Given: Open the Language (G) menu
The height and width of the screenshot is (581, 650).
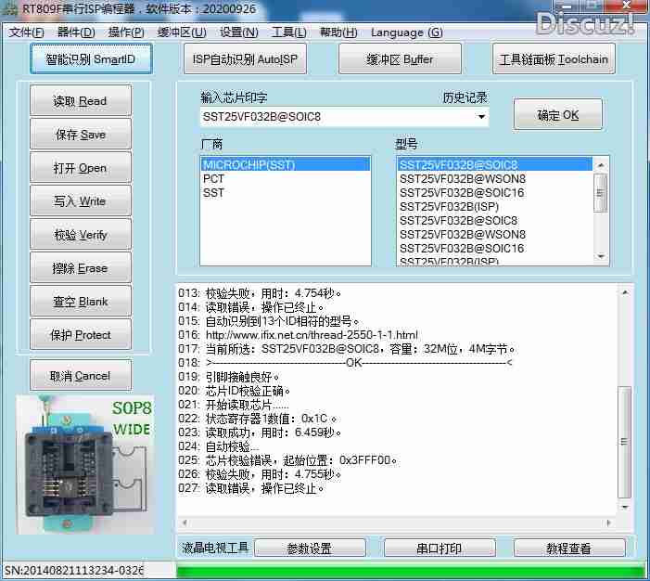Looking at the screenshot, I should (x=406, y=32).
